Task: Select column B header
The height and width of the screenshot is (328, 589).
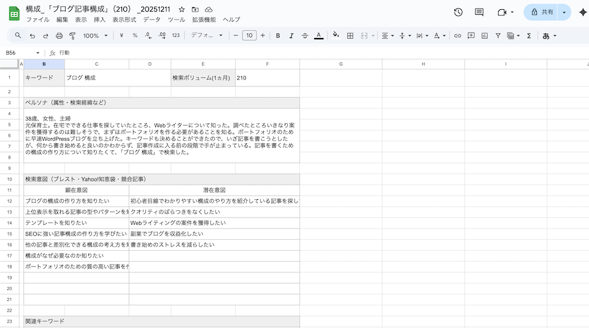Action: pos(44,64)
